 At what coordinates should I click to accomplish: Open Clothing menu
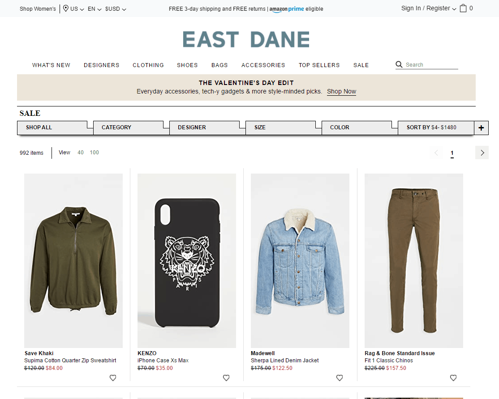[148, 65]
